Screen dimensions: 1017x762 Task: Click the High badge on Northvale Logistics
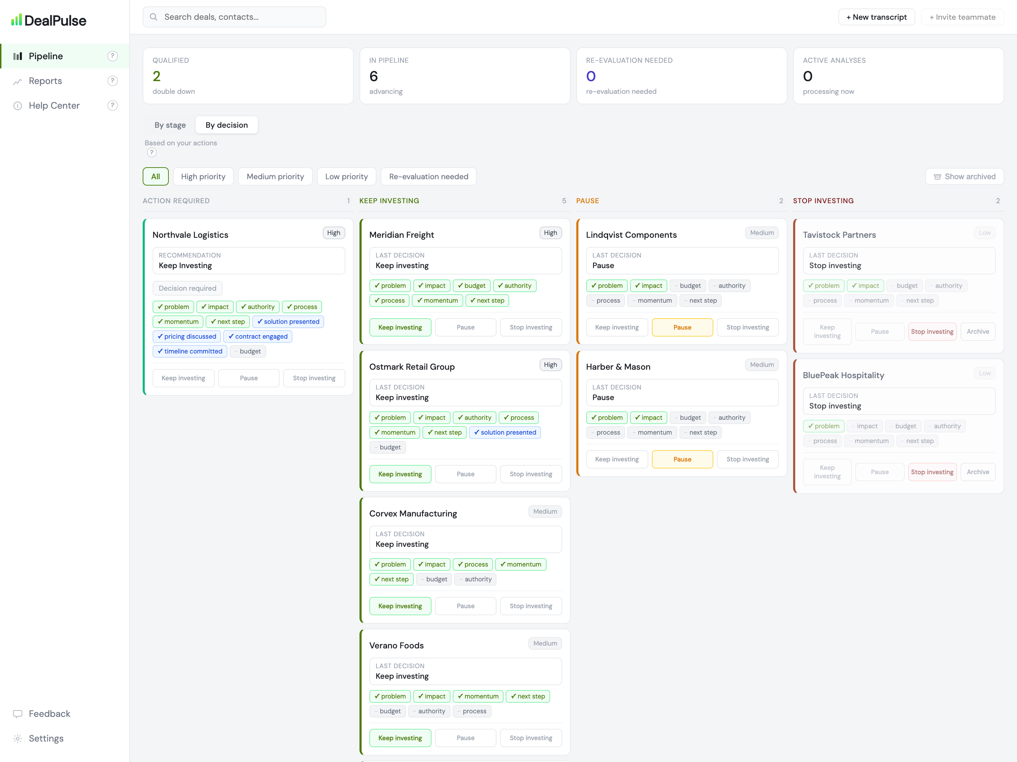pyautogui.click(x=334, y=233)
